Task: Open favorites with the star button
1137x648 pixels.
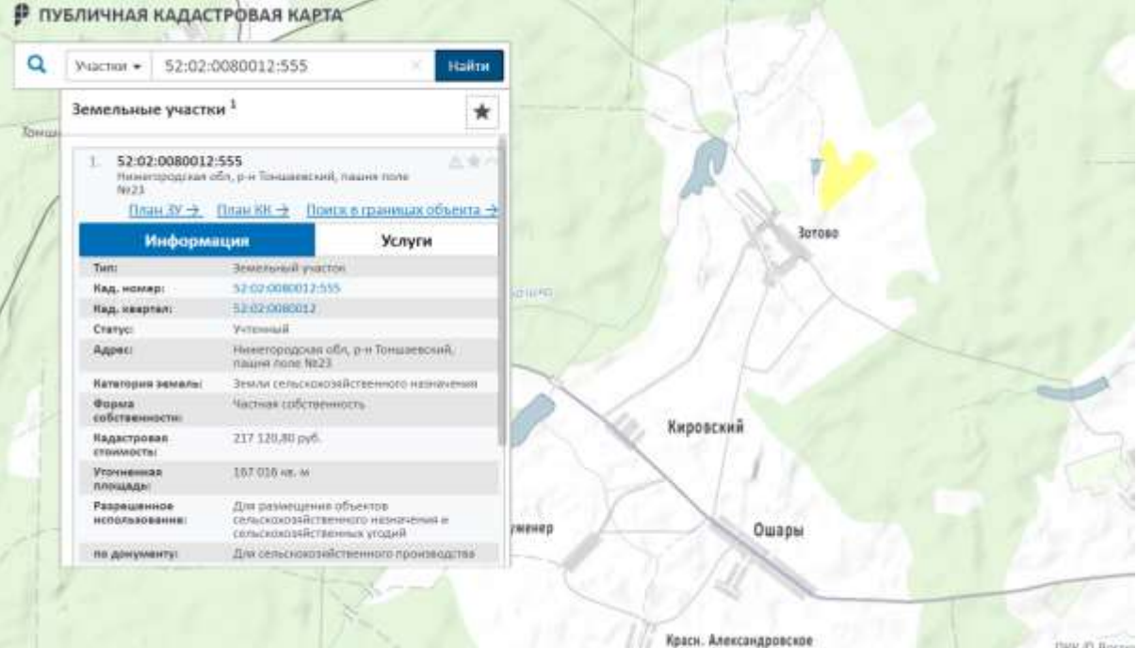Action: (481, 112)
